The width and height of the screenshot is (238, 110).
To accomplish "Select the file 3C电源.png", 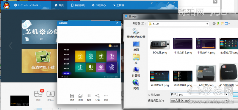I will click(159, 47).
